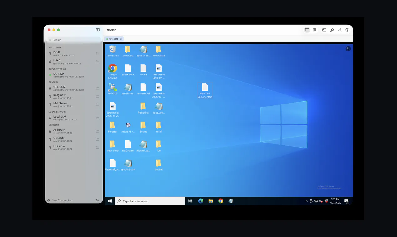Click the magic wand icon in toolbar

339,30
